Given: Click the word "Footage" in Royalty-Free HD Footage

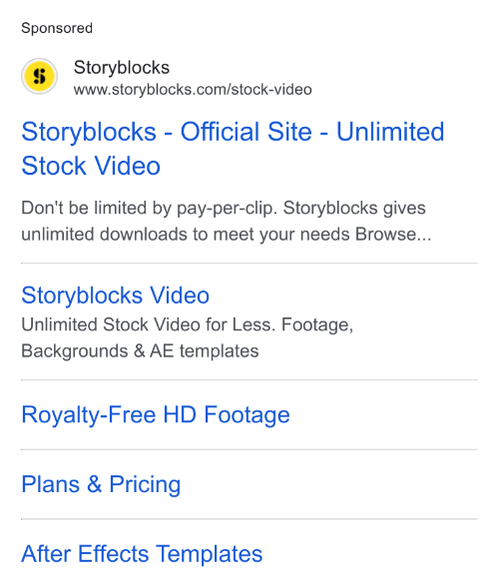Looking at the screenshot, I should [x=248, y=415].
